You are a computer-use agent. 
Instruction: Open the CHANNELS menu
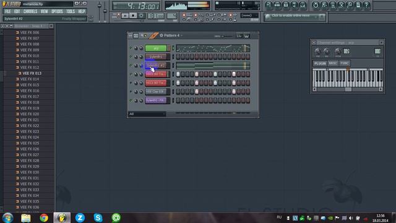point(30,11)
